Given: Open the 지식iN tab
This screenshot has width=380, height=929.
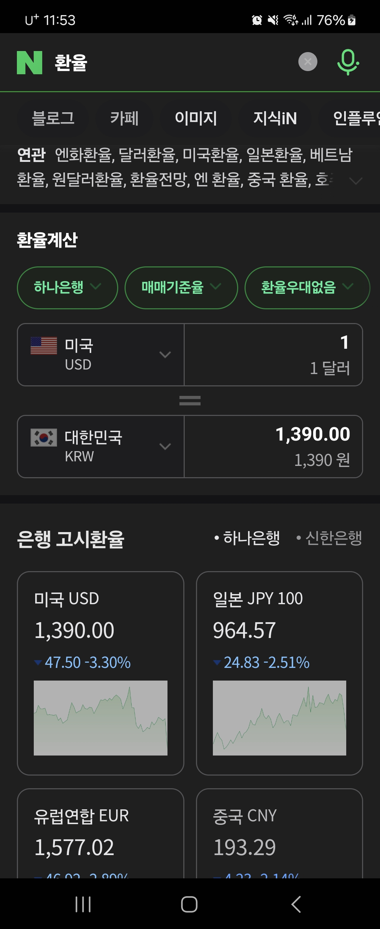Looking at the screenshot, I should point(275,118).
